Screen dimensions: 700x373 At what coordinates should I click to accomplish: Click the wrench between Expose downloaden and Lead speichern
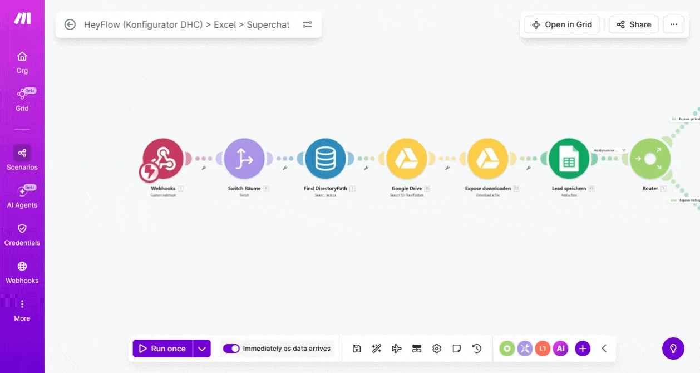point(529,168)
